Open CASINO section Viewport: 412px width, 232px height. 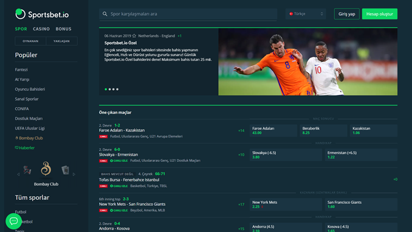click(x=41, y=29)
